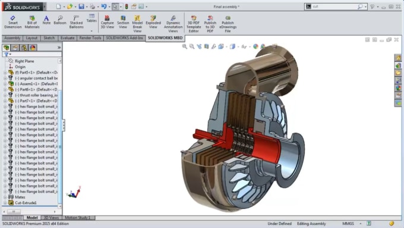404x228 pixels.
Task: Open Bill of Materials tool
Action: [x=32, y=21]
